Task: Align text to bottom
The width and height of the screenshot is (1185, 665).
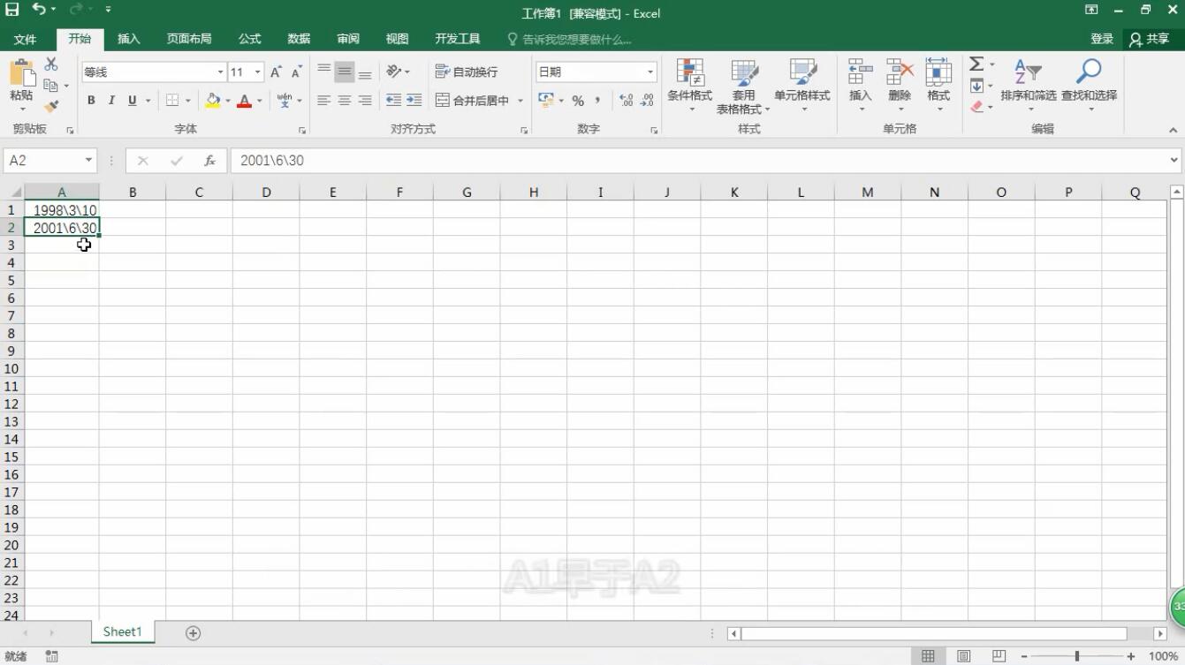Action: pyautogui.click(x=365, y=72)
